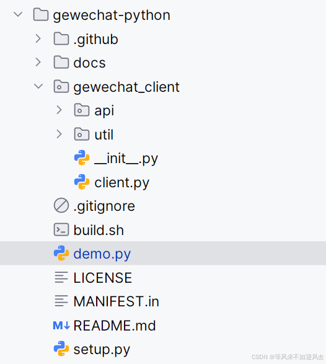
Task: Click the ignore icon beside .gitignore
Action: click(61, 205)
